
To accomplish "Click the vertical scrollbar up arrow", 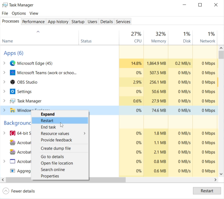I will click(x=221, y=48).
